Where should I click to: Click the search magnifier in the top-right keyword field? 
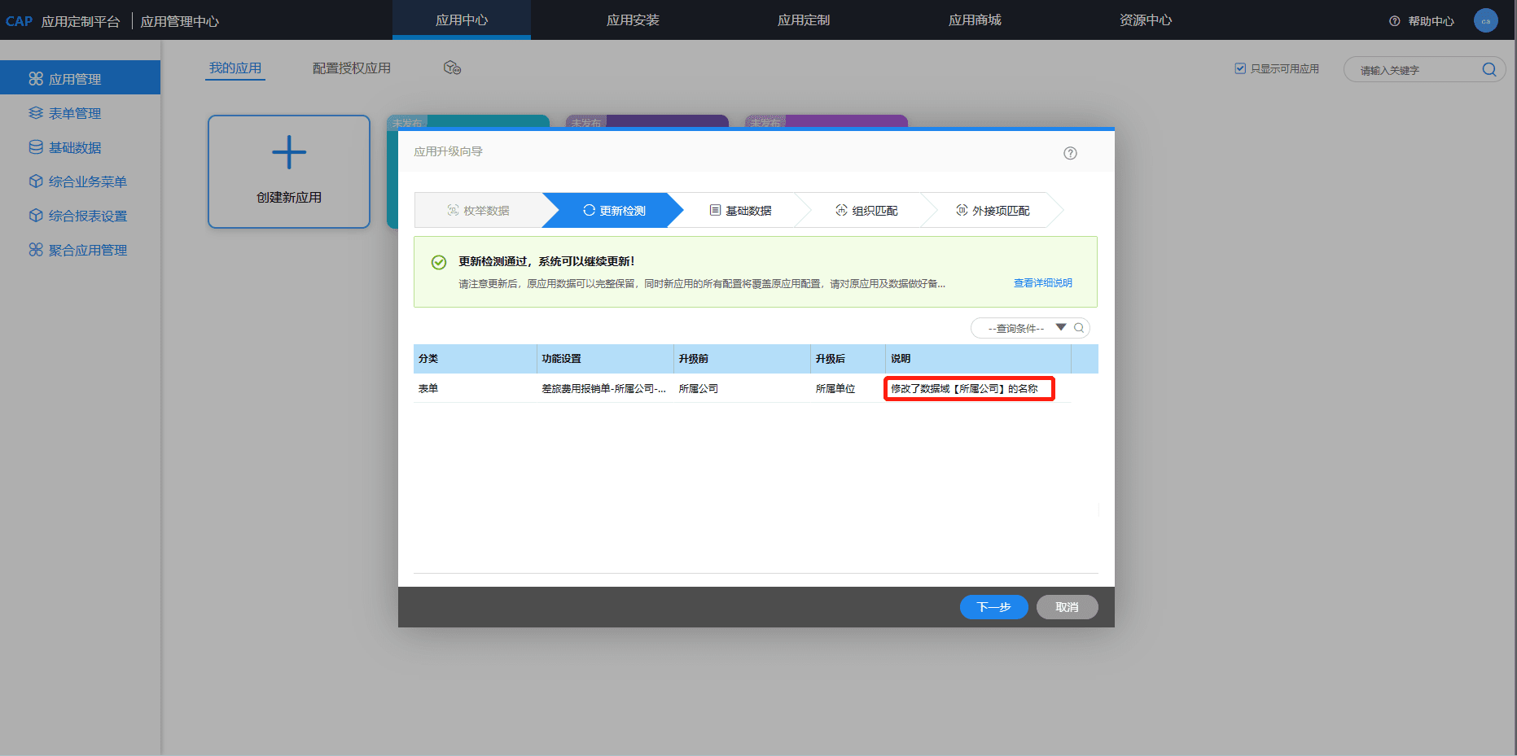pos(1489,70)
